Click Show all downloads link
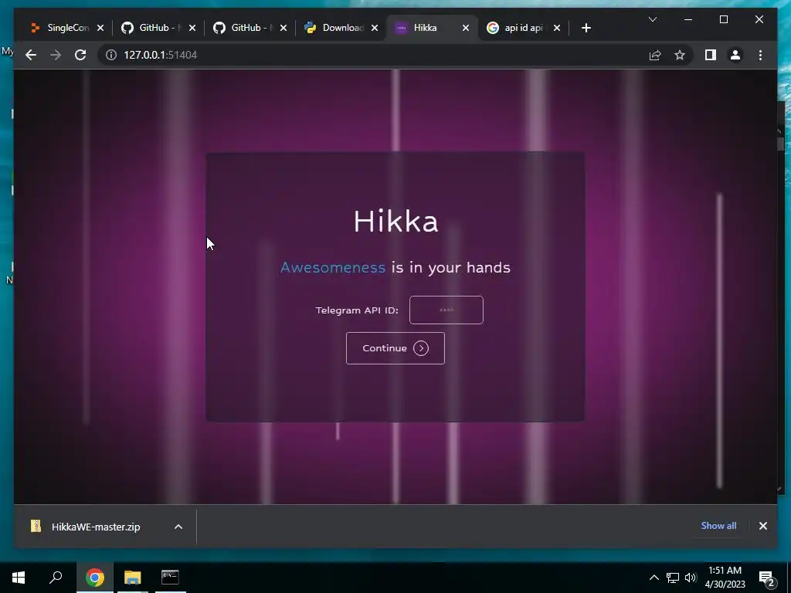Screen dimensions: 791x593 pos(718,525)
